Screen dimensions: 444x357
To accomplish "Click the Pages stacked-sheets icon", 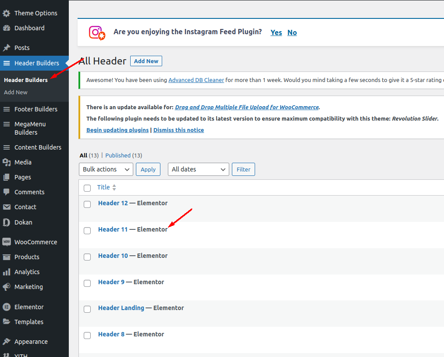I will pos(7,177).
